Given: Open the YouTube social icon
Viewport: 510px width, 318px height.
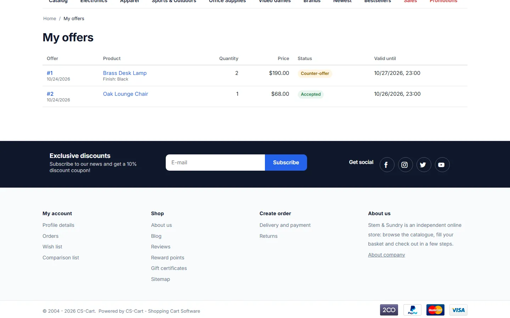Looking at the screenshot, I should point(442,165).
